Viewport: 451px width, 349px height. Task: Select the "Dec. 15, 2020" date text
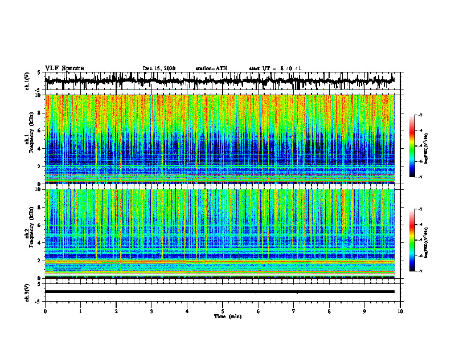(159, 68)
